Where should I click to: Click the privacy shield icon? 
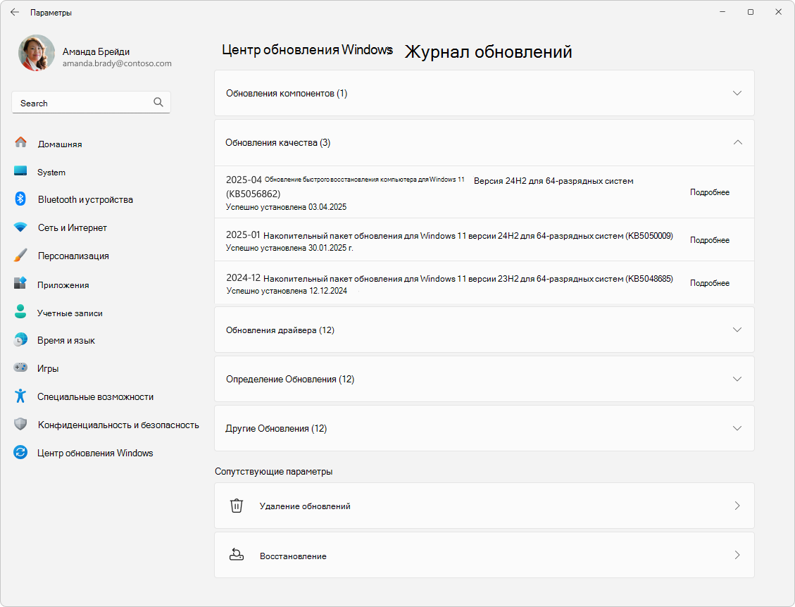click(20, 424)
